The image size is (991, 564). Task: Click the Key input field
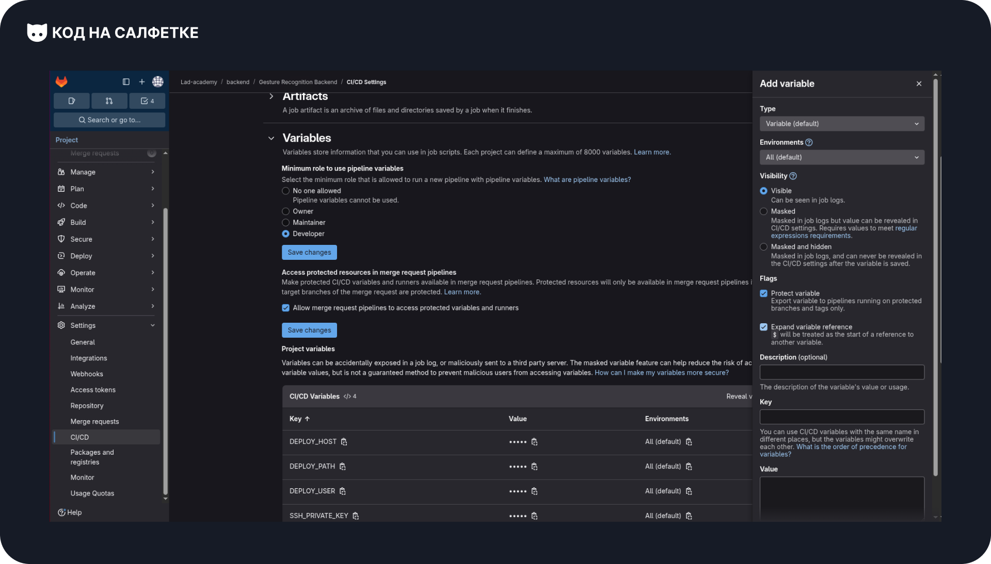click(x=841, y=417)
